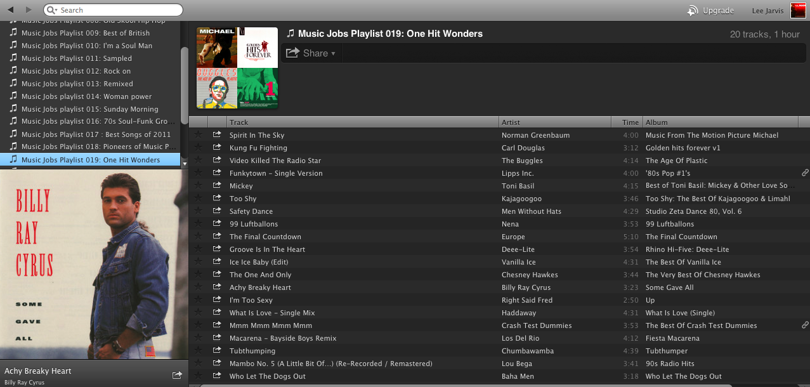Viewport: 810px width, 387px height.
Task: Share icon for Safety Dance
Action: click(x=217, y=211)
